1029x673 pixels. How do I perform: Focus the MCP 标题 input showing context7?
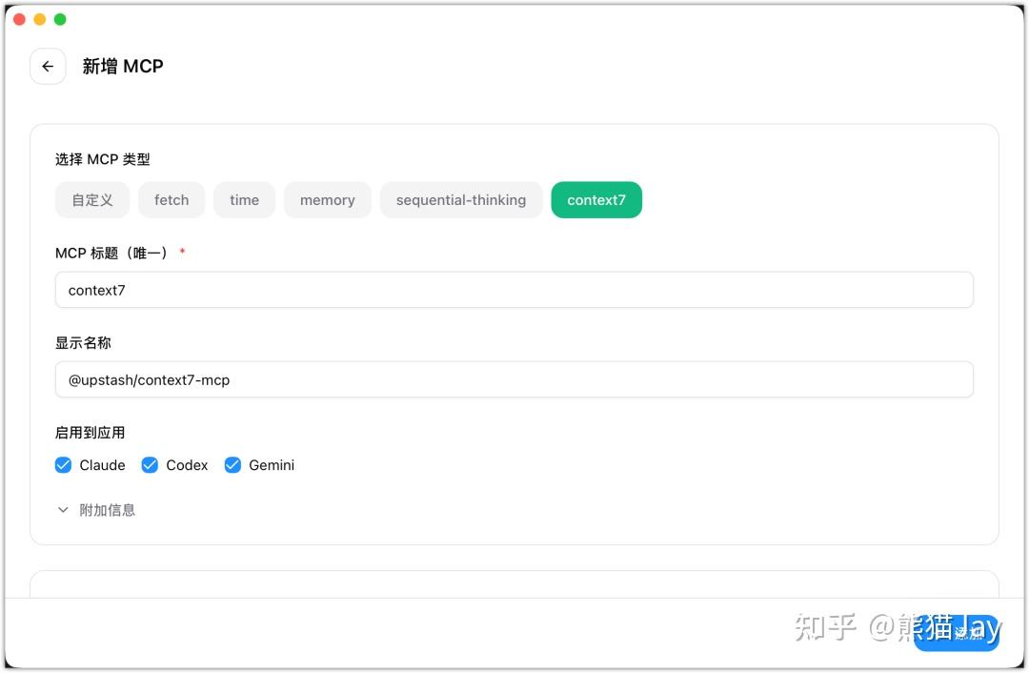(x=514, y=290)
